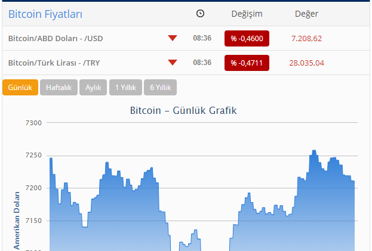The width and height of the screenshot is (372, 251).
Task: Click red down arrow in USD row
Action: (x=173, y=38)
